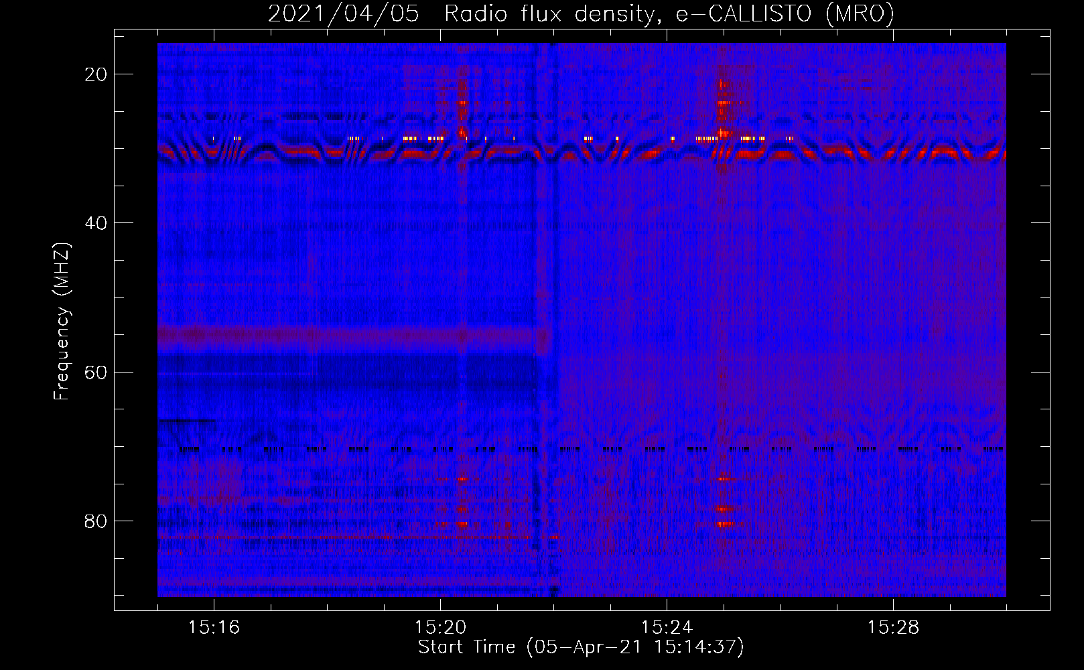
Task: Click the 'Frequency (MHZ)' axis label
Action: click(62, 322)
